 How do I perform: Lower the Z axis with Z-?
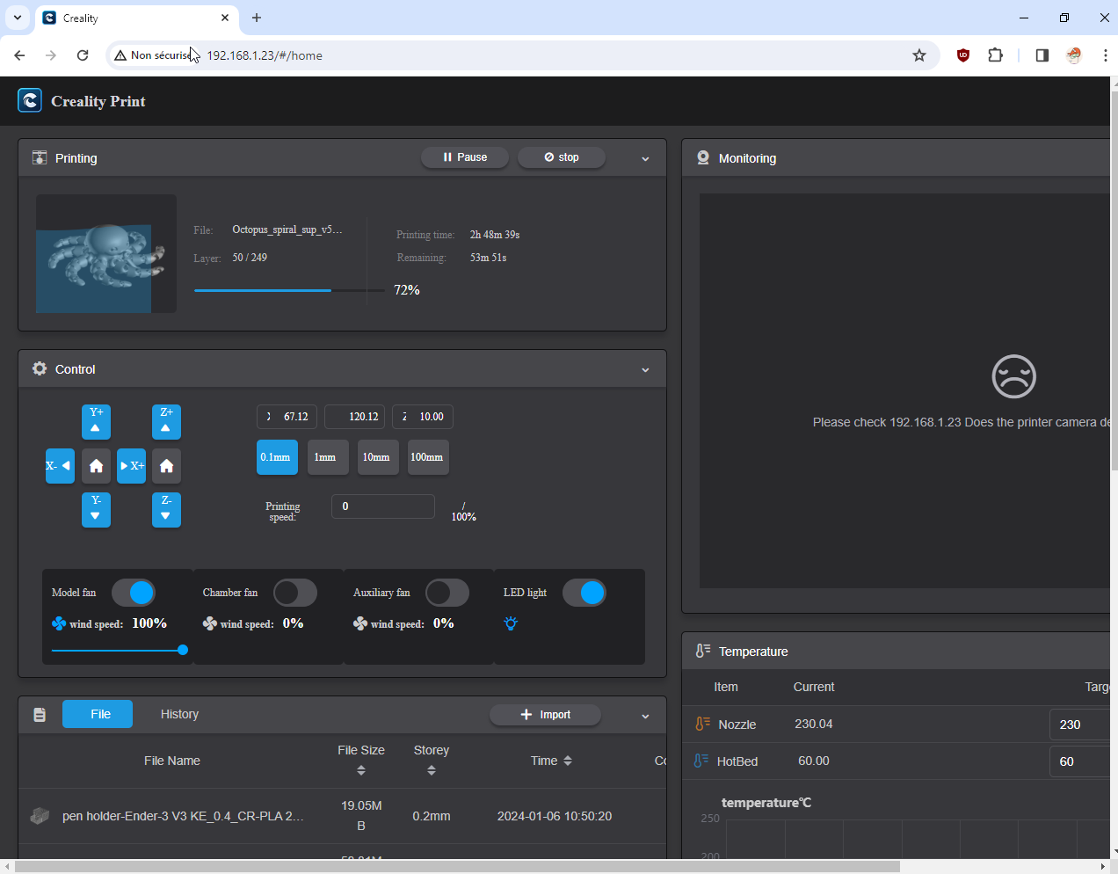(166, 510)
